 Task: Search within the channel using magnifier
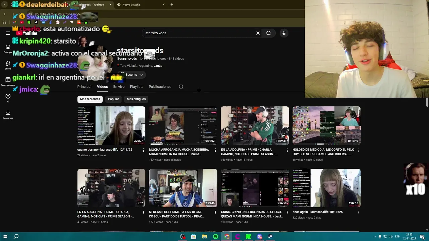click(x=181, y=87)
